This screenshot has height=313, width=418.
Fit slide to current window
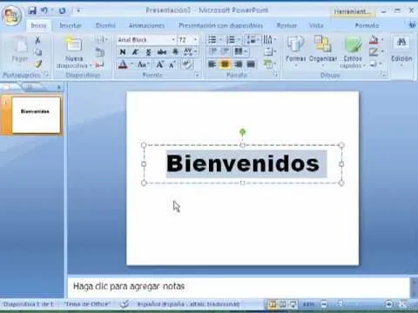point(402,303)
